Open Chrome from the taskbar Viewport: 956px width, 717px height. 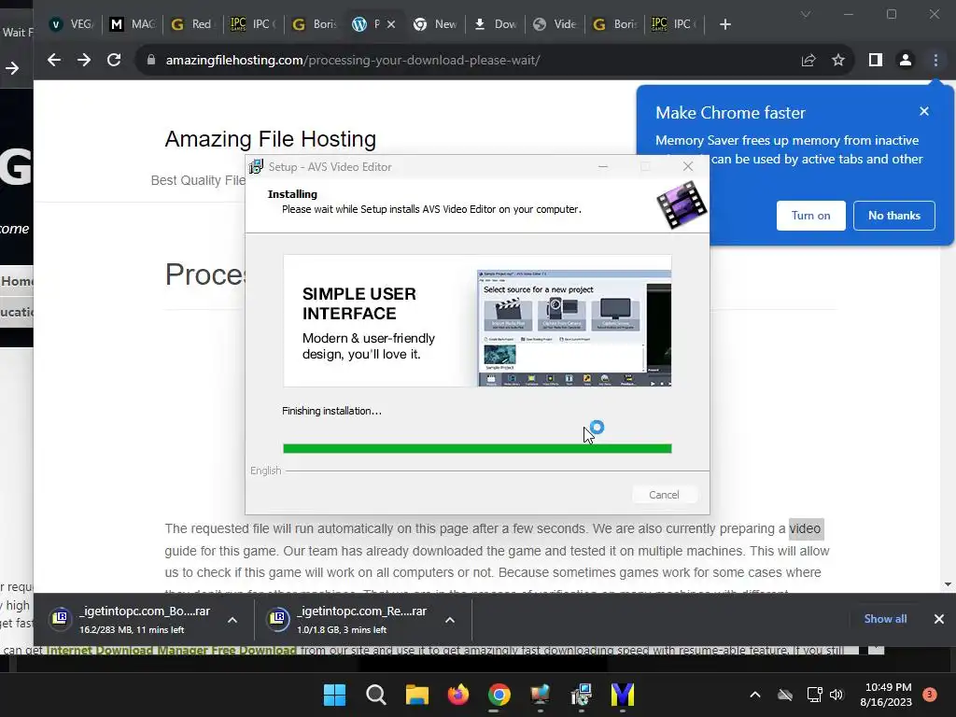[499, 695]
